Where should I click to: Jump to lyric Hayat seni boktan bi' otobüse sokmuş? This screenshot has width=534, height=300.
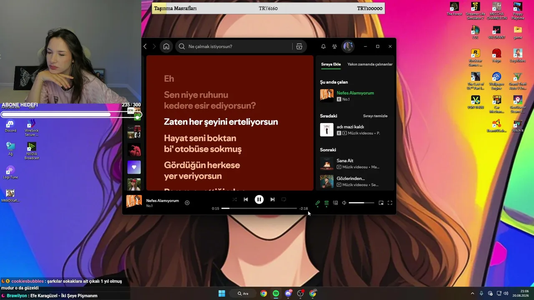point(203,143)
